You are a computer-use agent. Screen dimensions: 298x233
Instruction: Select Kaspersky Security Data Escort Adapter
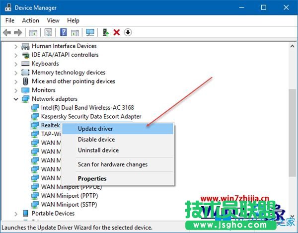[91, 116]
